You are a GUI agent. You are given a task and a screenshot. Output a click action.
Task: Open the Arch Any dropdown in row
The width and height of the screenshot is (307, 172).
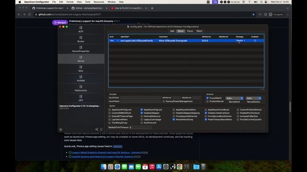coord(114,41)
